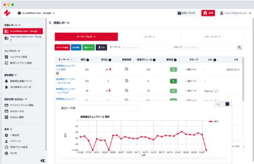Sort by the キーワード column arrow
The image size is (254, 164).
pos(72,60)
